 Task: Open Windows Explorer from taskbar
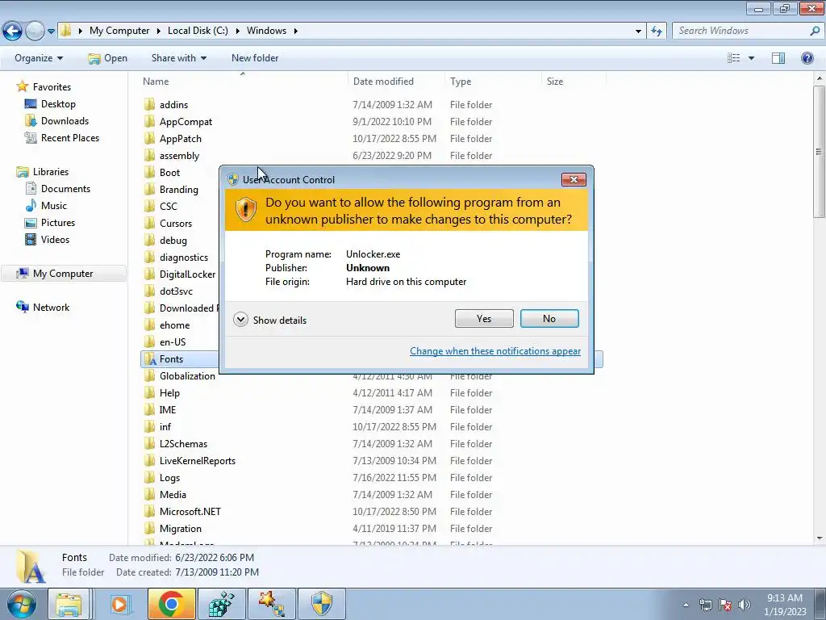(69, 604)
